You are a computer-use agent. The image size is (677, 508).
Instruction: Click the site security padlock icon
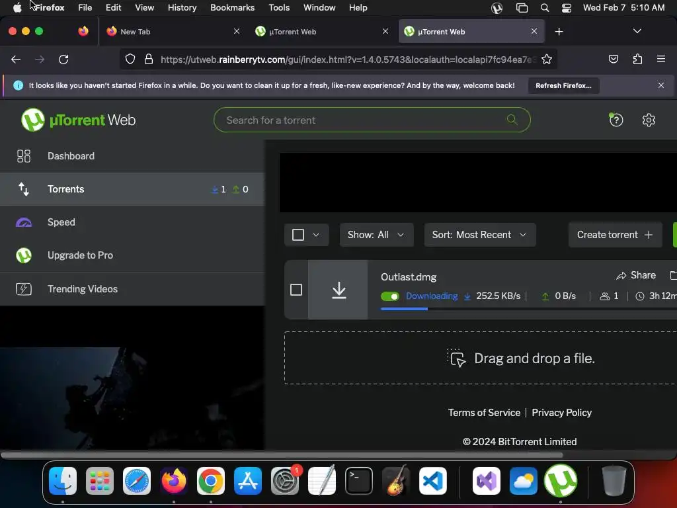149,59
